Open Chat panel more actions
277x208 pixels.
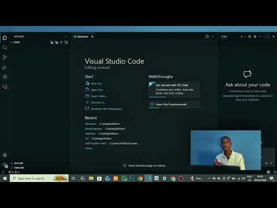(260, 36)
